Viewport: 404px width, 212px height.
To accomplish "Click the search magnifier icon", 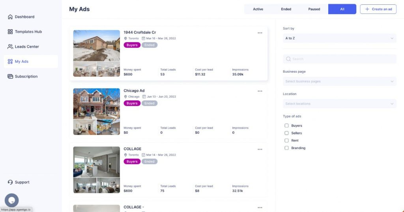I will click(288, 59).
